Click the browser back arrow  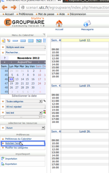(x=4, y=7)
